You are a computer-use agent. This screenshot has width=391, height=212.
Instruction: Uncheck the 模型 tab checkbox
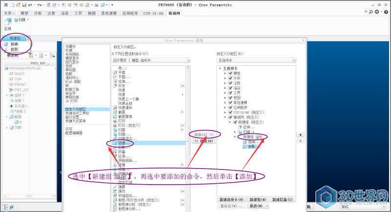[x=230, y=73]
